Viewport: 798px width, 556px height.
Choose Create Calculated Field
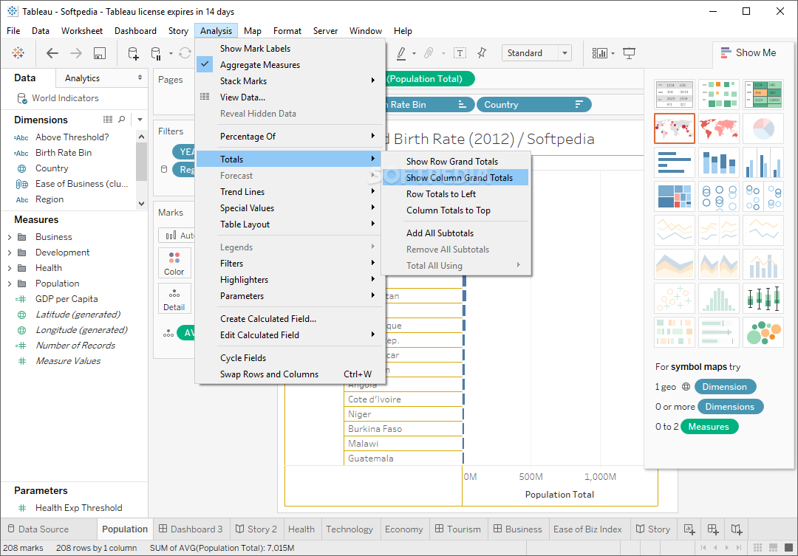tap(290, 318)
